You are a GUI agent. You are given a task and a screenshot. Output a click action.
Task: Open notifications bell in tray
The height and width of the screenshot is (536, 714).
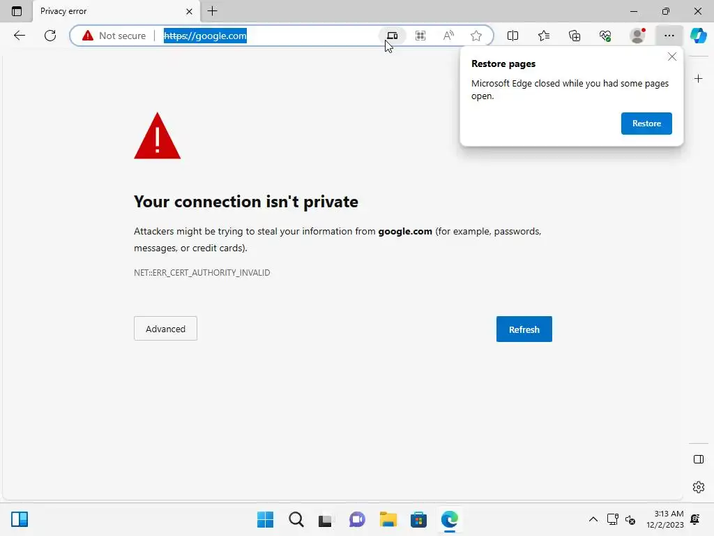point(695,519)
